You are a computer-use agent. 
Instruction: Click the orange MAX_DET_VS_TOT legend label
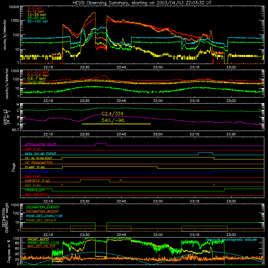point(42,246)
